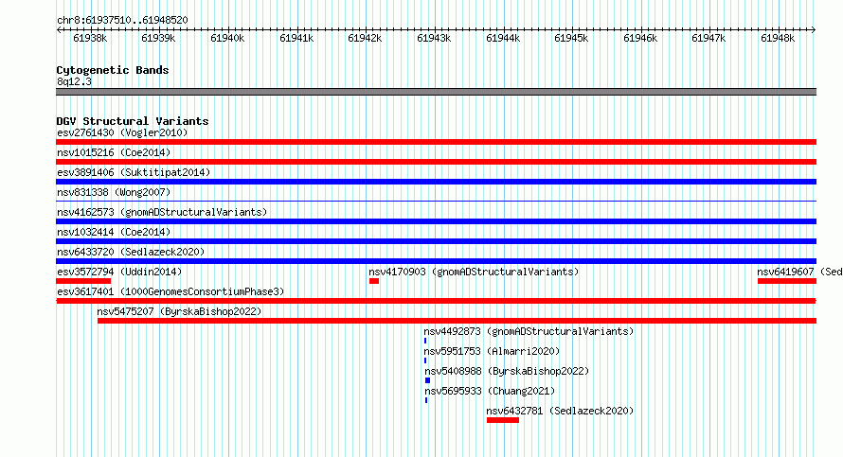Click nsv4492873 (gnomADStructuralVariants) label
The height and width of the screenshot is (457, 843).
pos(529,331)
